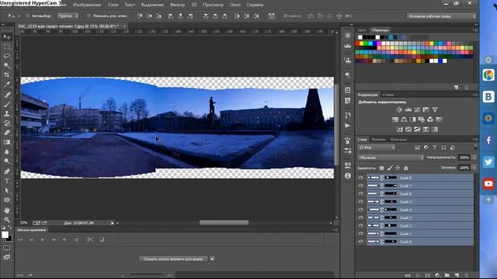Toggle visibility of Слой 5
The height and width of the screenshot is (279, 497).
click(x=360, y=201)
